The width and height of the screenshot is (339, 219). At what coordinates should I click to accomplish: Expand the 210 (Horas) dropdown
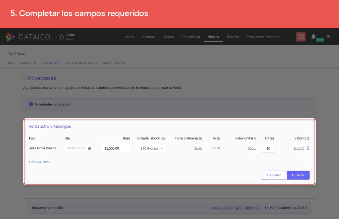(x=151, y=148)
